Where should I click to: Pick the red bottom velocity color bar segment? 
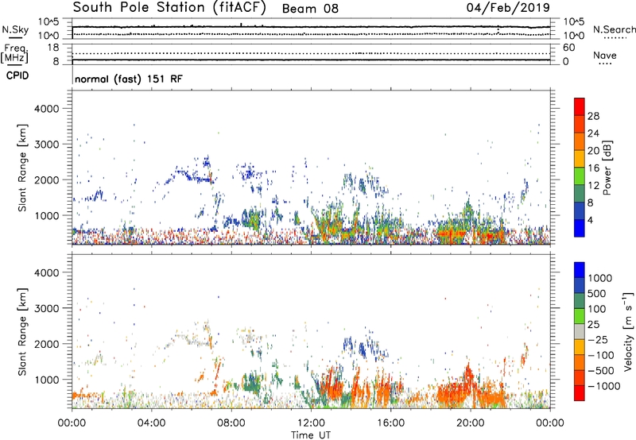pos(580,393)
